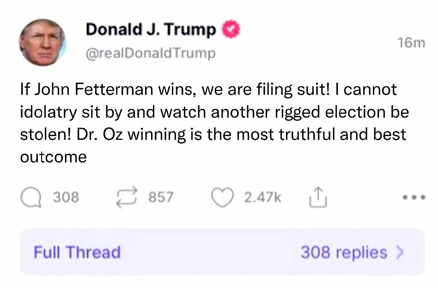Open the profile picture avatar

click(42, 43)
